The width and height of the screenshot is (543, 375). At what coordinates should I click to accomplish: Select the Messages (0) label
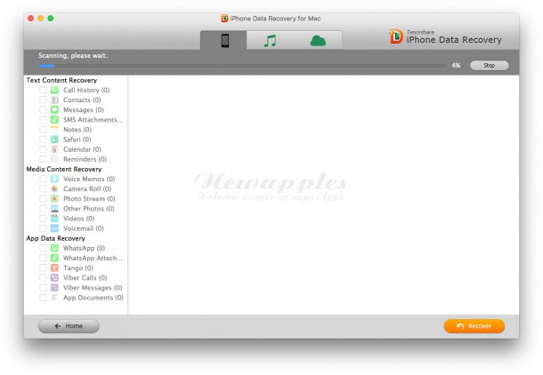[84, 110]
